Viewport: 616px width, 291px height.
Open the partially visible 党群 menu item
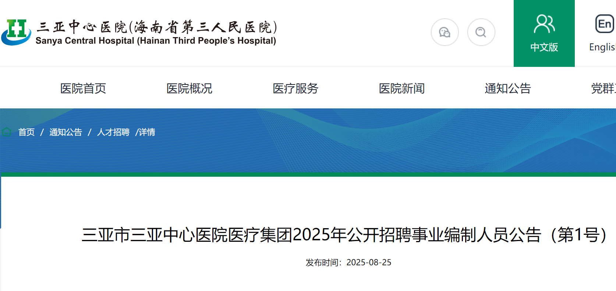tap(603, 89)
